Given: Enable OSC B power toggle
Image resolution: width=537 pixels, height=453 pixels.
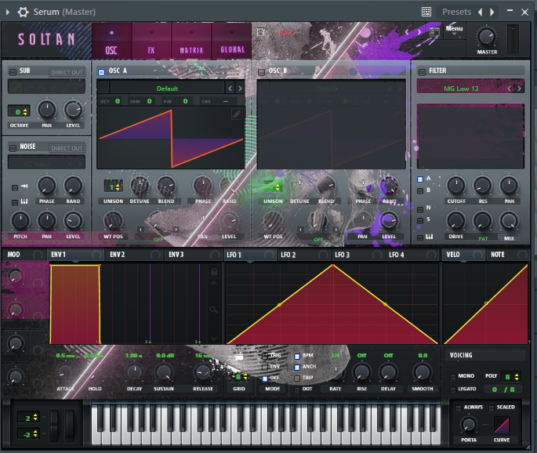Looking at the screenshot, I should tap(261, 72).
